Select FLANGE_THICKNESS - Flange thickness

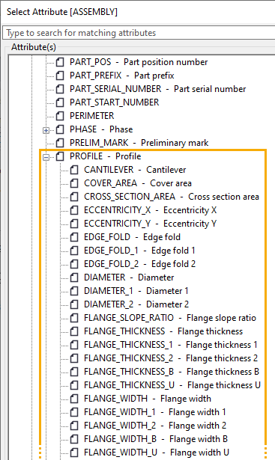click(163, 331)
